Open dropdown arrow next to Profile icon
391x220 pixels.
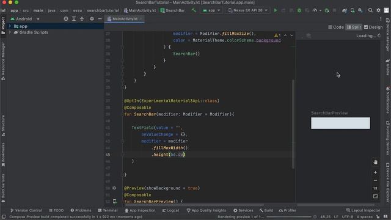[320, 10]
